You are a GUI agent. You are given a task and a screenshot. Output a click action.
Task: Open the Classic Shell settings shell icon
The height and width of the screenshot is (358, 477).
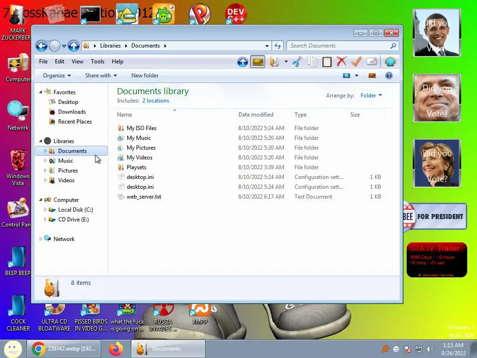[390, 62]
